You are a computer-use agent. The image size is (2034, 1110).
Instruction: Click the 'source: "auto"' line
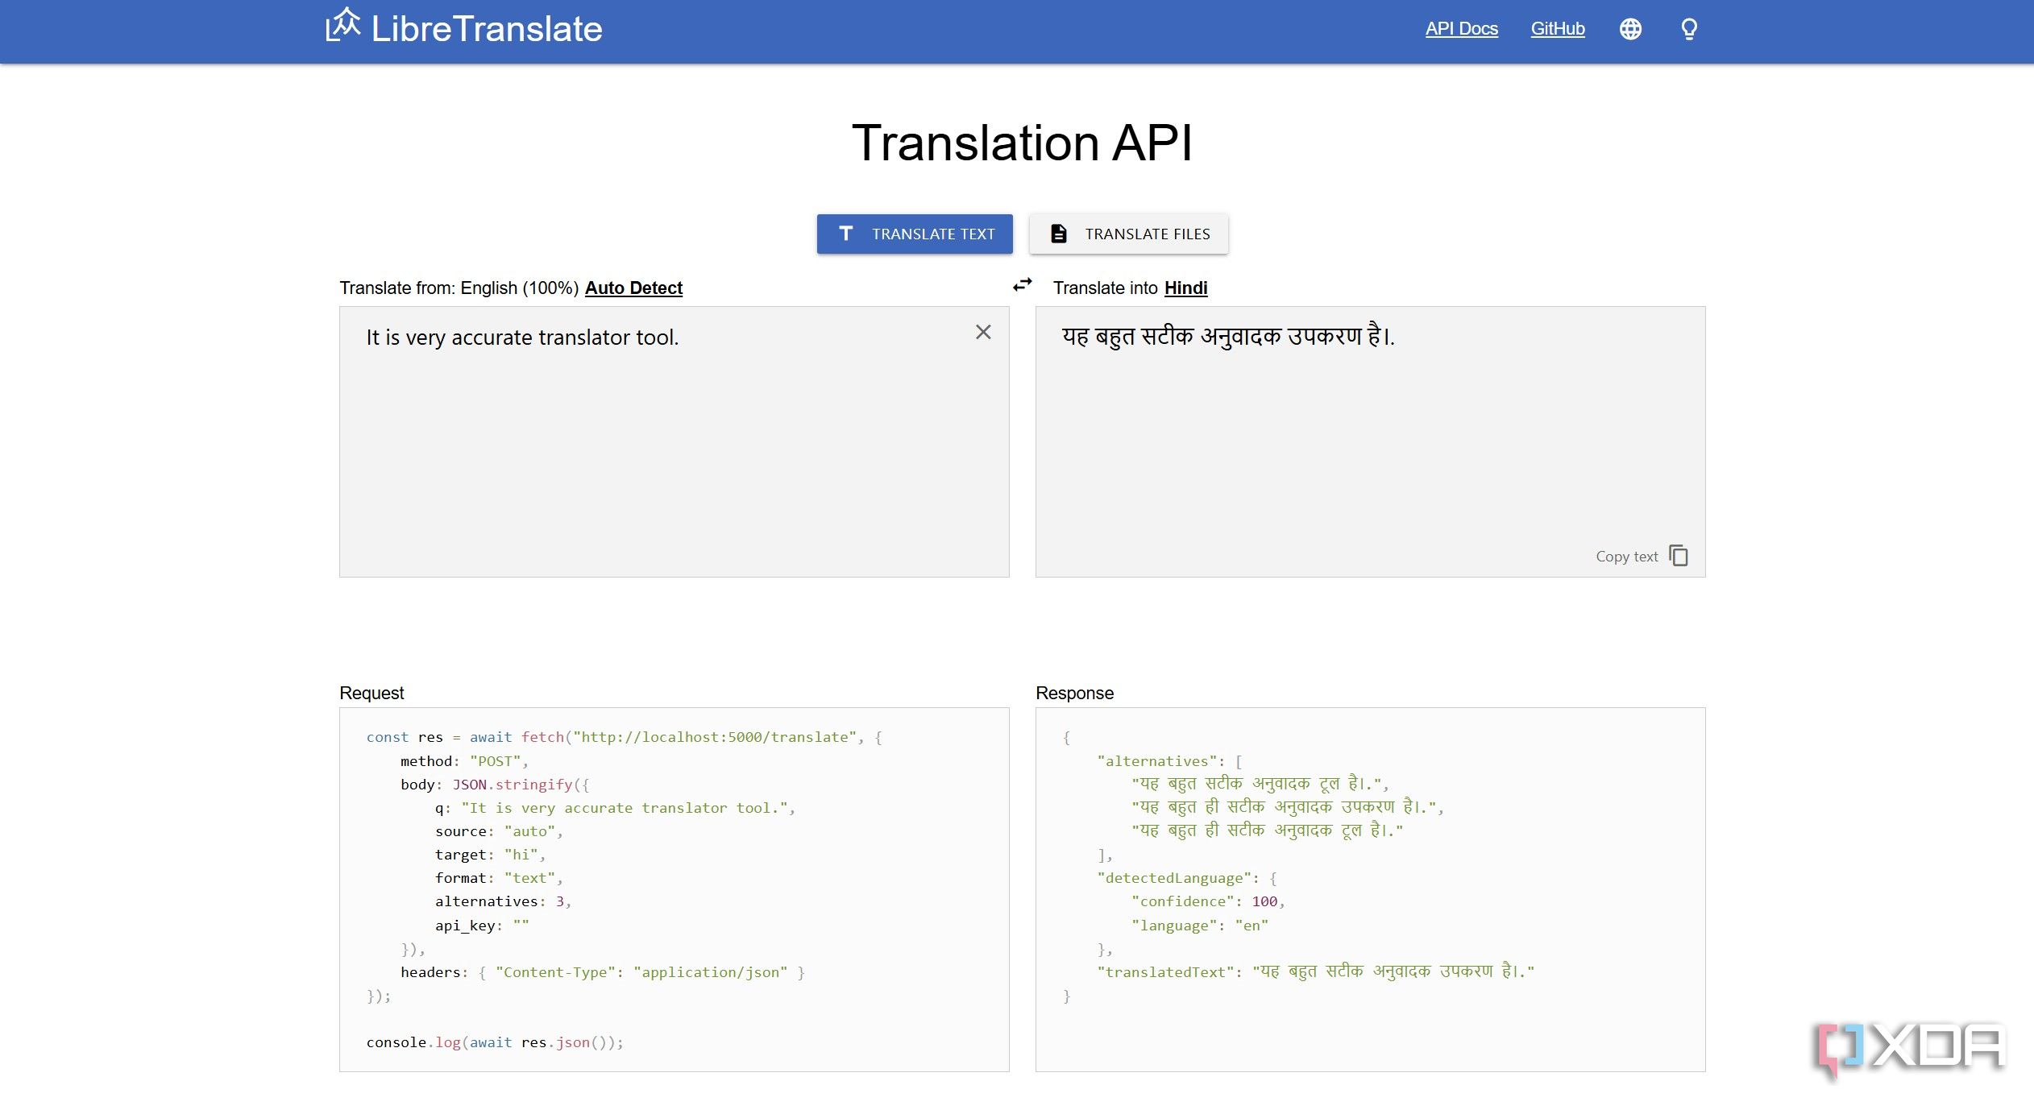(x=499, y=831)
